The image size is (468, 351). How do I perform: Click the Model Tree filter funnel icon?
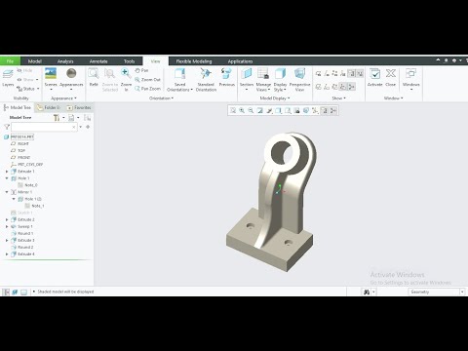[7, 127]
